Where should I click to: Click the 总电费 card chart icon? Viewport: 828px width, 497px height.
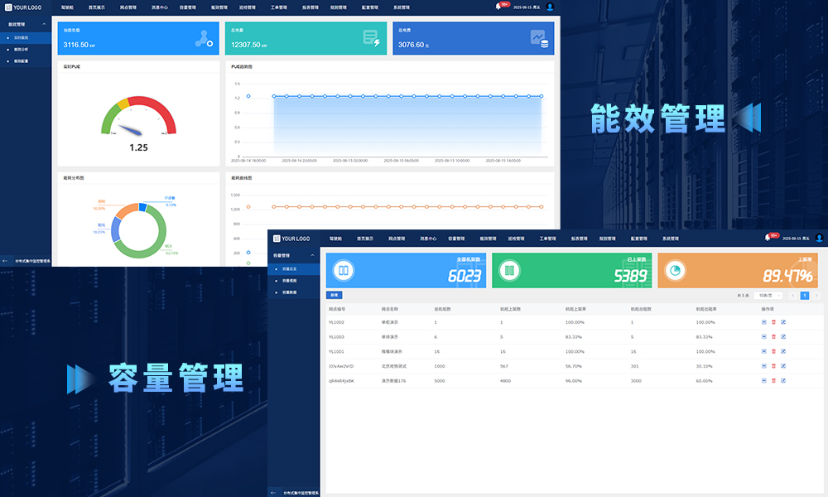pos(539,38)
